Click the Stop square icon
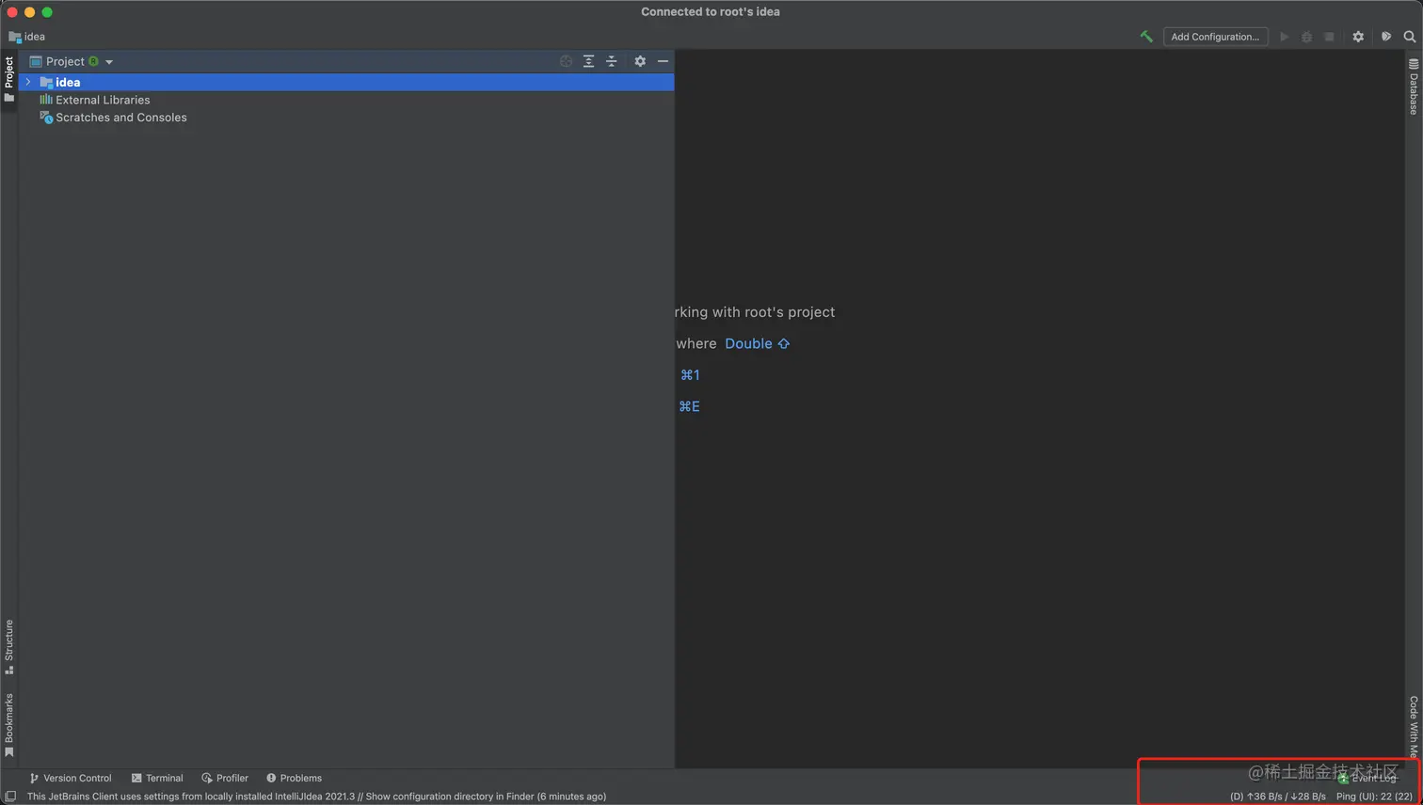 coord(1329,37)
